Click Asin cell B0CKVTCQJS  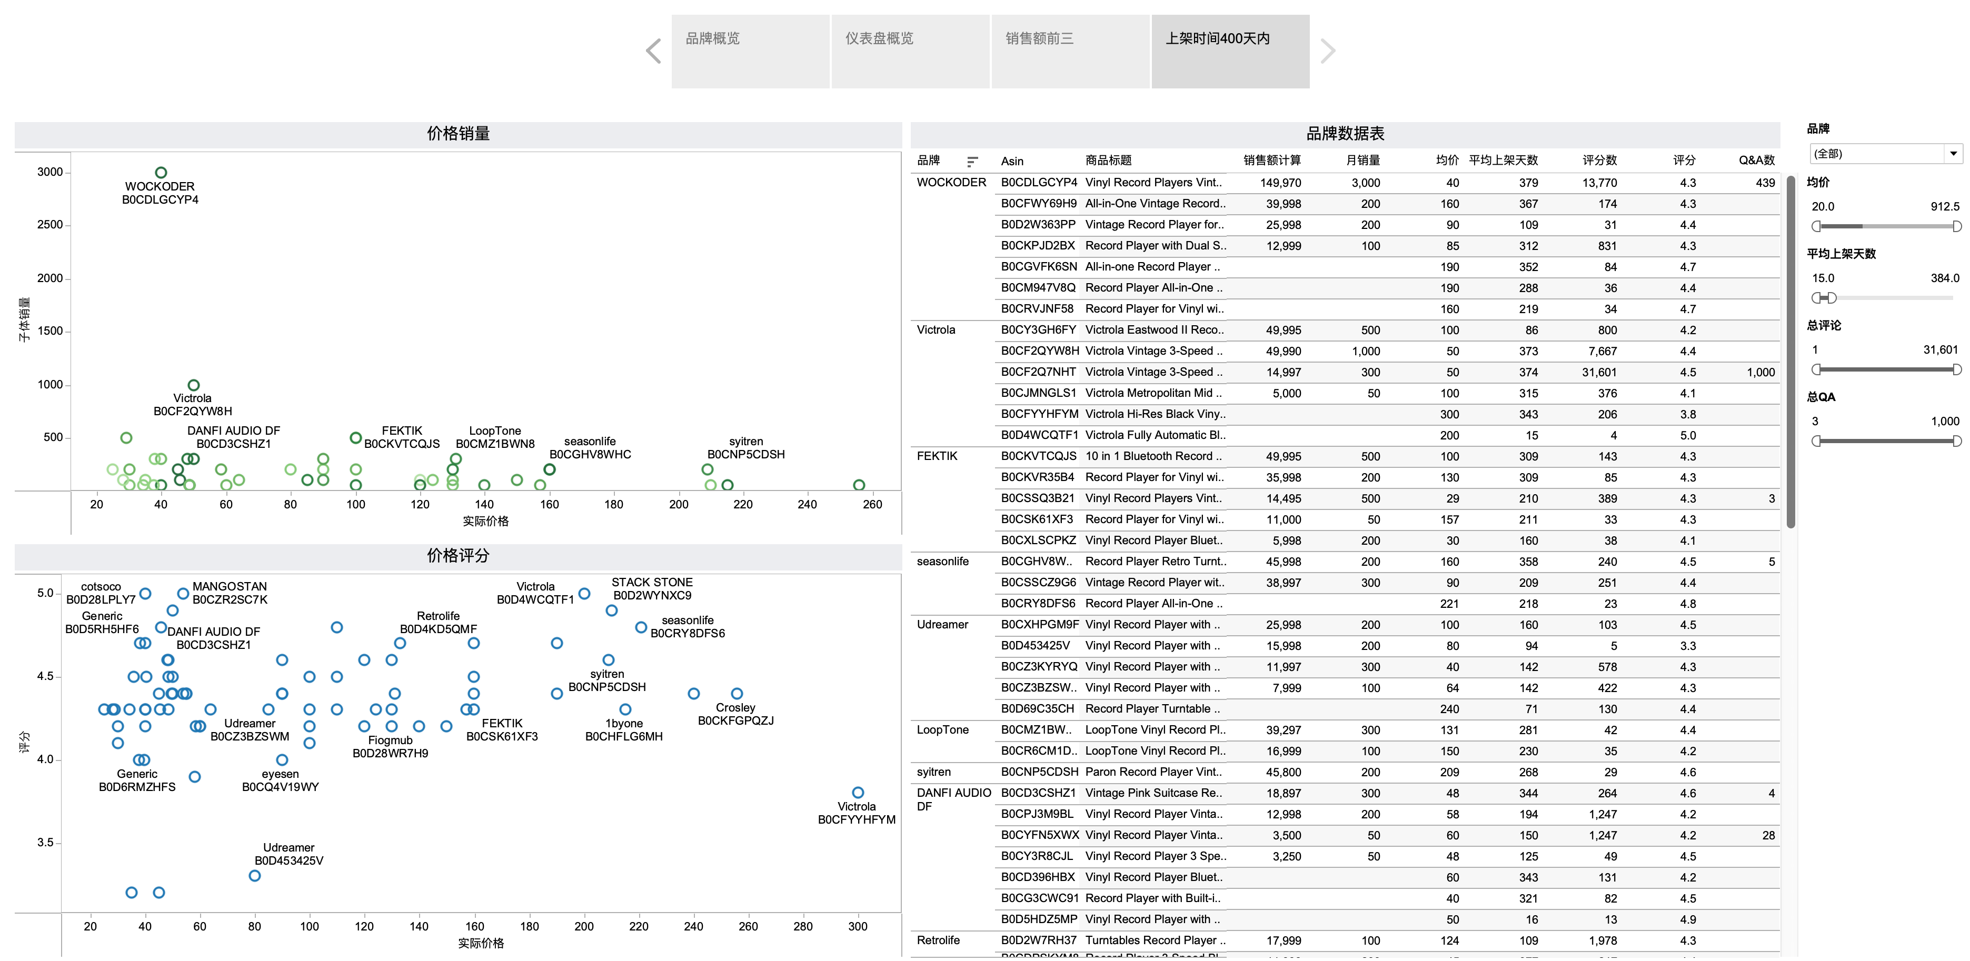tap(1039, 456)
